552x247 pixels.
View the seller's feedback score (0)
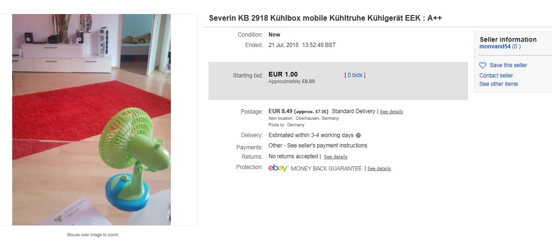coord(516,46)
